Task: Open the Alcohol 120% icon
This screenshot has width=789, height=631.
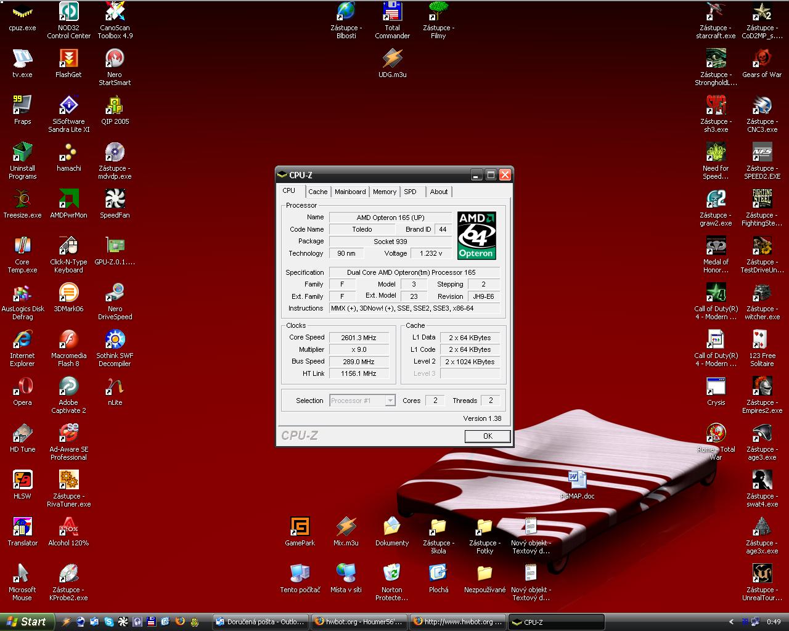Action: (68, 532)
